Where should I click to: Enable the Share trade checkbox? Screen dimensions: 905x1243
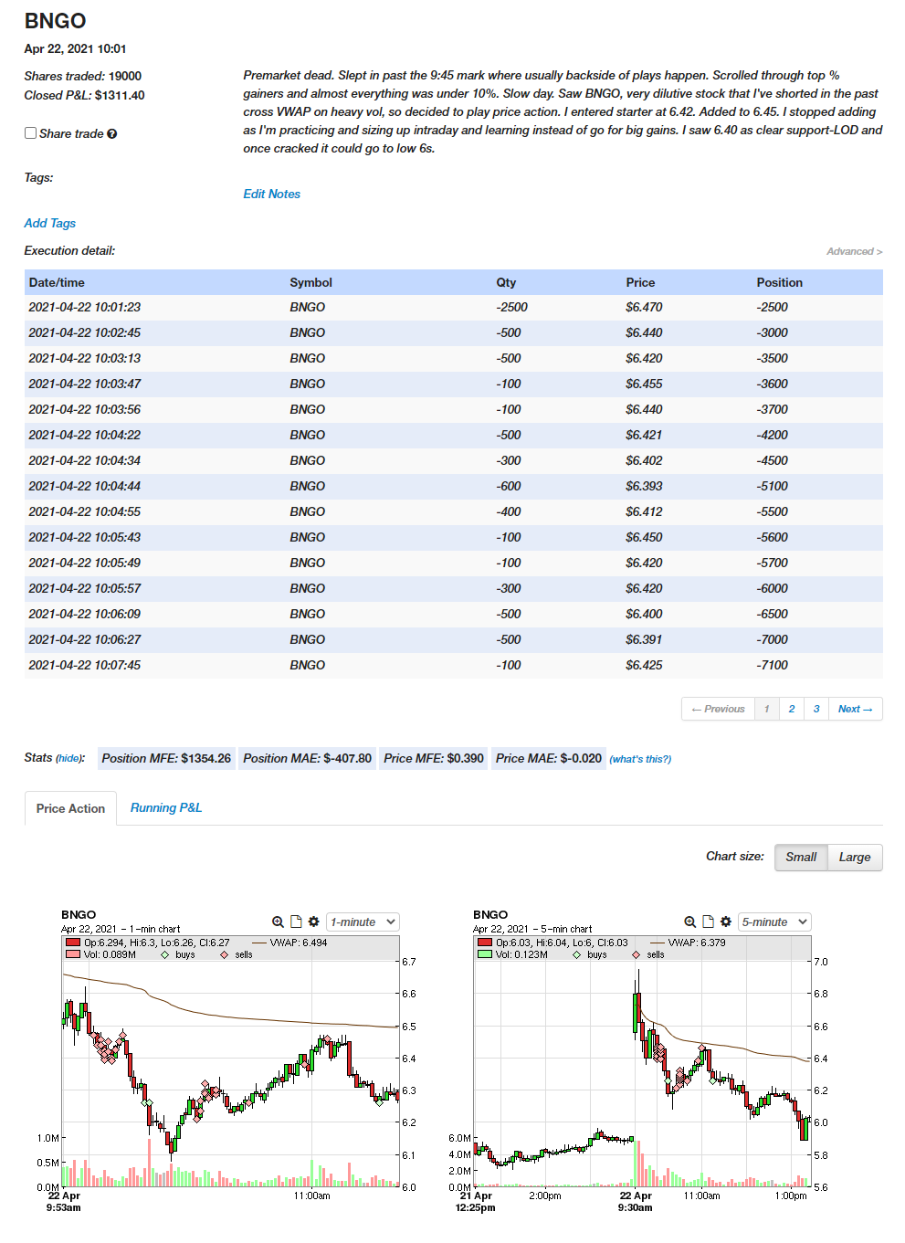click(x=30, y=133)
